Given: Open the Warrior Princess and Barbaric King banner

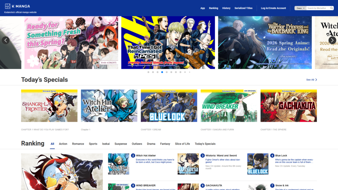Looking at the screenshot, I should coord(265,43).
